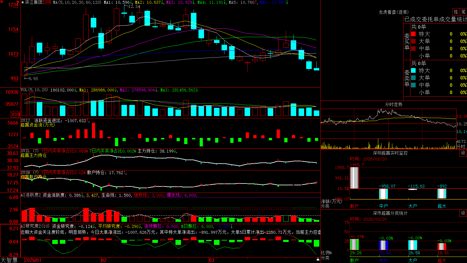
Task: Click the 超赢资金流(万元) label
Action: pos(38,125)
